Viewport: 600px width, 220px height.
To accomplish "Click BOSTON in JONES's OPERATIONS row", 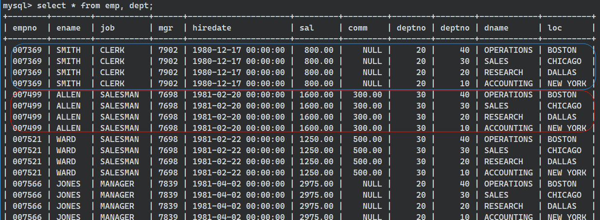I will click(x=562, y=184).
